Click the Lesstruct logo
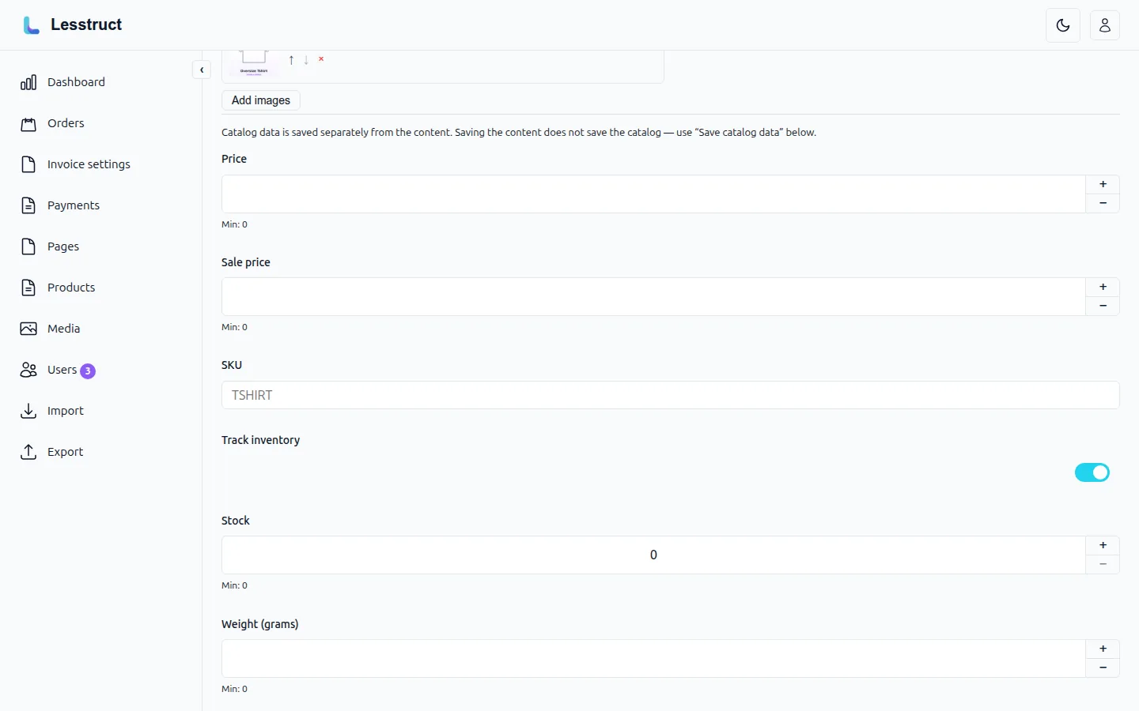The height and width of the screenshot is (711, 1139). (x=73, y=25)
